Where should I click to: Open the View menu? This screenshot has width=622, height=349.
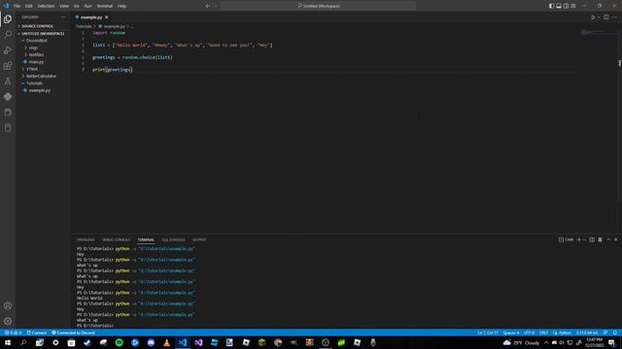click(64, 6)
